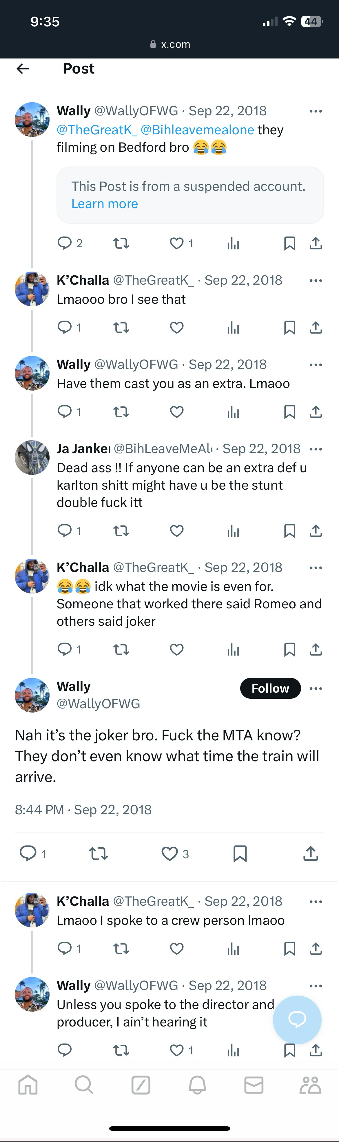Open Learn more about suspended account
The width and height of the screenshot is (339, 1142).
point(105,204)
